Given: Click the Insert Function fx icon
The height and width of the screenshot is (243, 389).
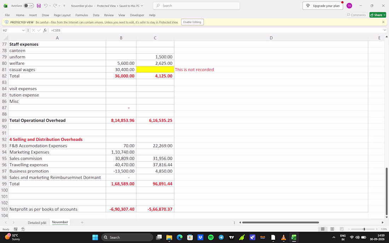Looking at the screenshot, I should (45, 30).
